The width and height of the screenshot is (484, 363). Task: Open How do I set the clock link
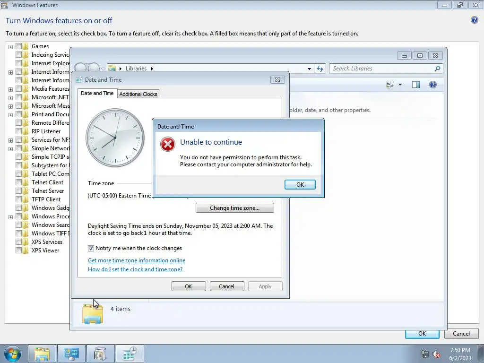pyautogui.click(x=135, y=269)
